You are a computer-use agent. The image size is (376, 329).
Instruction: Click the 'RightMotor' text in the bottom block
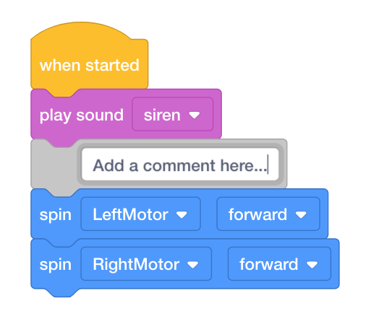pyautogui.click(x=136, y=264)
